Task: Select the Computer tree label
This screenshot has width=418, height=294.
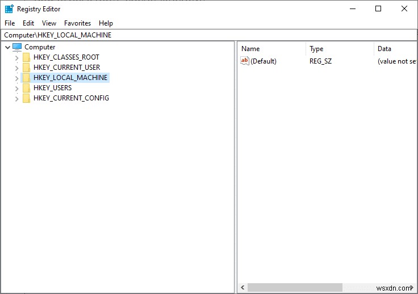Action: pyautogui.click(x=40, y=47)
